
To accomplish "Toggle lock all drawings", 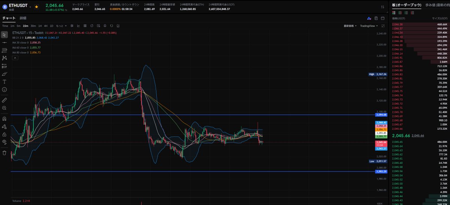I will click(x=4, y=134).
